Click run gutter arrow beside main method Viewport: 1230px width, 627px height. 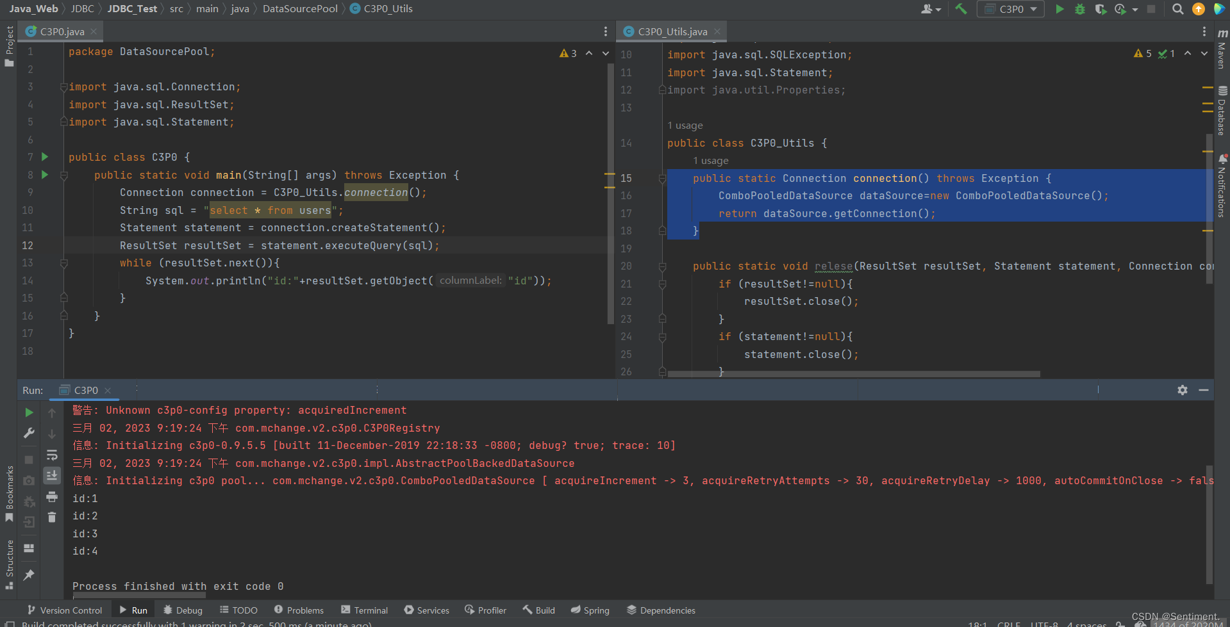tap(45, 174)
